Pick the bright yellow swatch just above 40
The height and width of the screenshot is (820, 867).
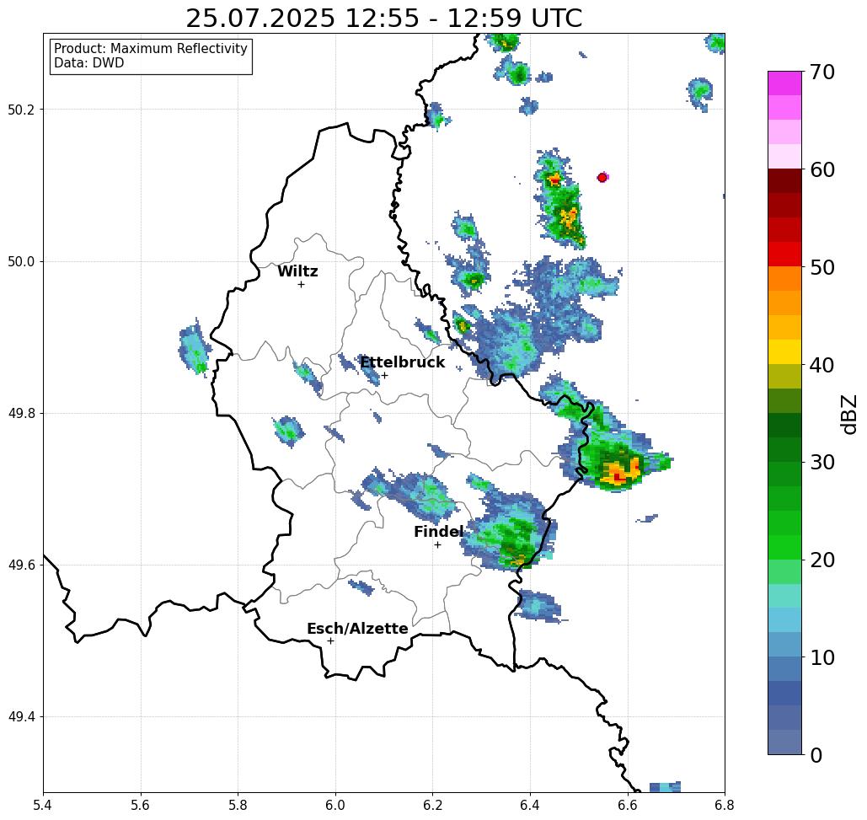point(784,351)
